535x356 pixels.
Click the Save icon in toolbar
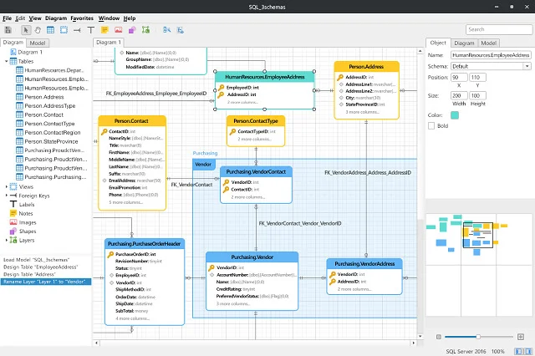[x=8, y=30]
